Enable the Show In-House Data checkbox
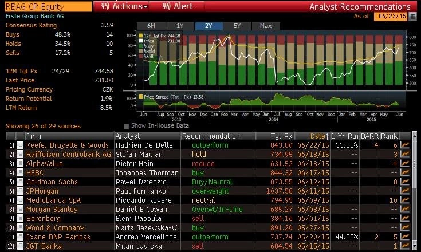Viewport: 421px width, 252px height. 126,126
